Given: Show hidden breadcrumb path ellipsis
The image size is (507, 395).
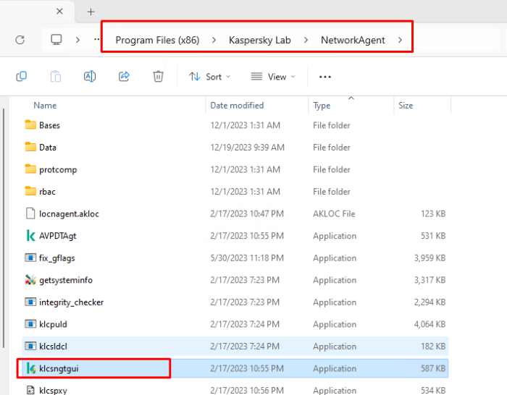Looking at the screenshot, I should (96, 40).
